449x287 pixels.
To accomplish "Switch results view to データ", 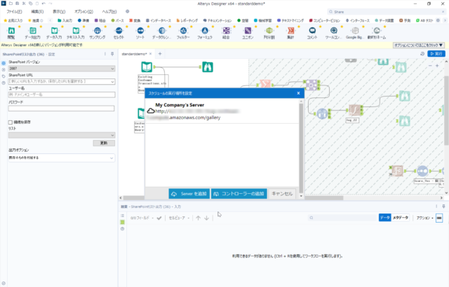I will coord(384,218).
